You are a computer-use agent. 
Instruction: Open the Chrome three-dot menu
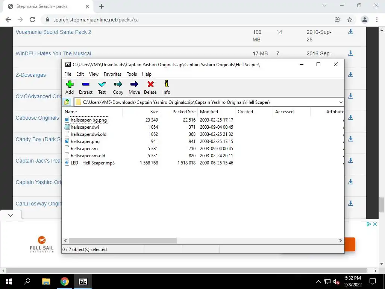coord(377,20)
